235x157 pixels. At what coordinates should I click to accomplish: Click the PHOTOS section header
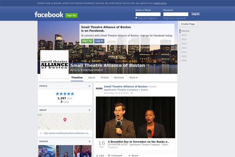44,142
